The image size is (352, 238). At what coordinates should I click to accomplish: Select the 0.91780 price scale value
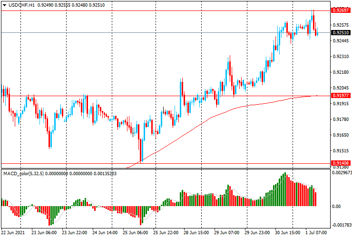click(341, 119)
